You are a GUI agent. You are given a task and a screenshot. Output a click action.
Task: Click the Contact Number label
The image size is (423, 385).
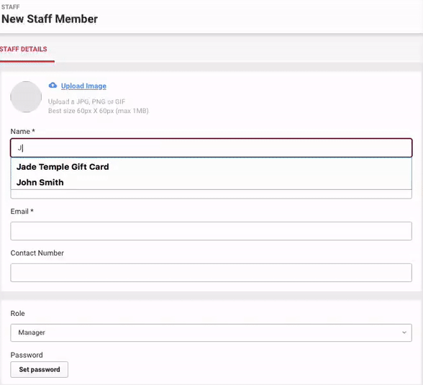point(37,253)
